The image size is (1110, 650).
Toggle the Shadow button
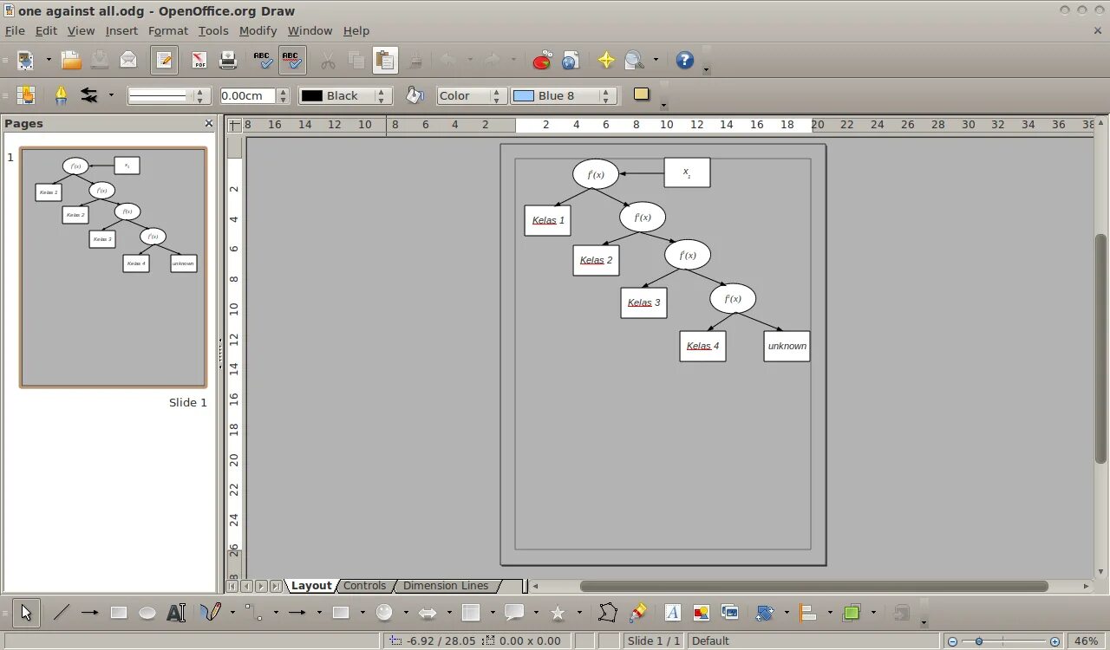point(642,94)
